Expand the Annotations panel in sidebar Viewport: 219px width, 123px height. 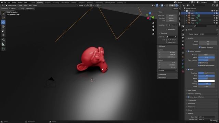click(163, 78)
